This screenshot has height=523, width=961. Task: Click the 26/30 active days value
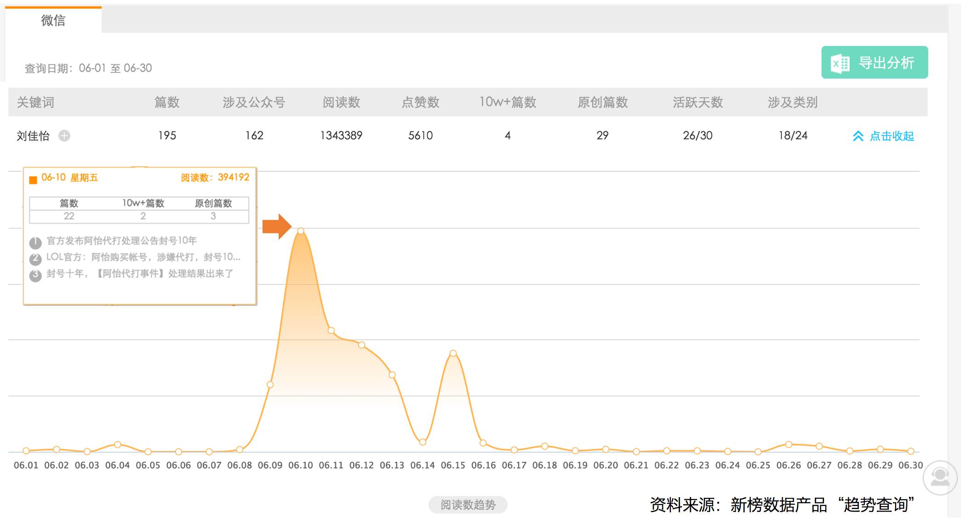click(698, 136)
